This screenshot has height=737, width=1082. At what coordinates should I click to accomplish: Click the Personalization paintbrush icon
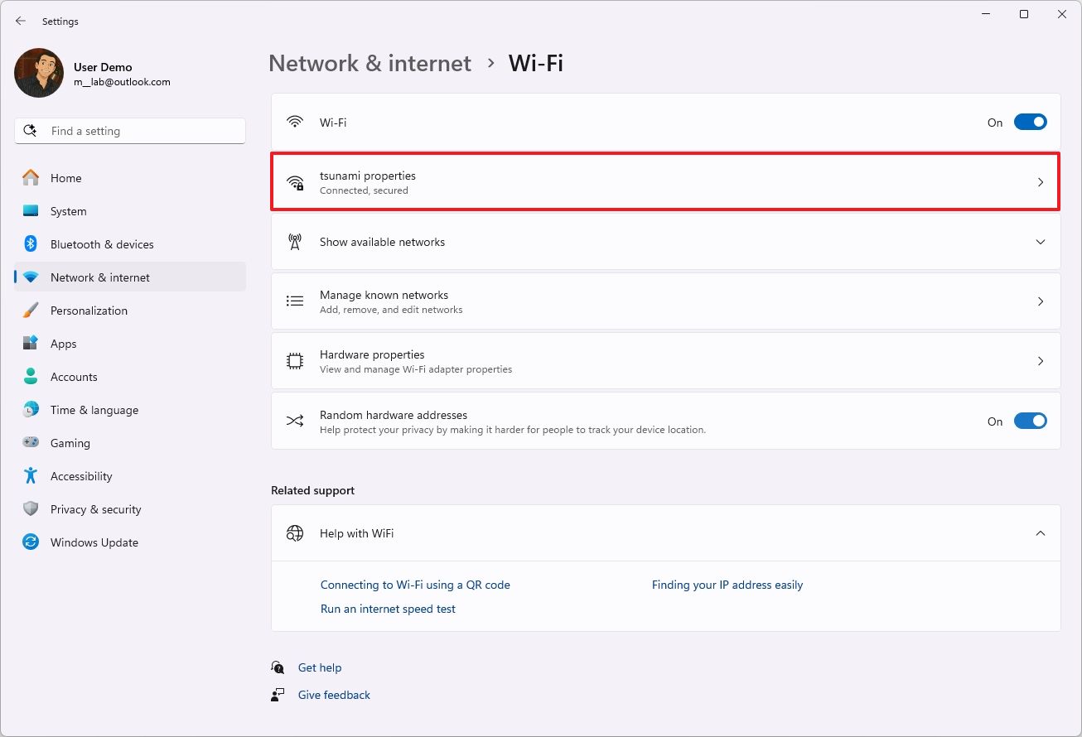point(30,311)
